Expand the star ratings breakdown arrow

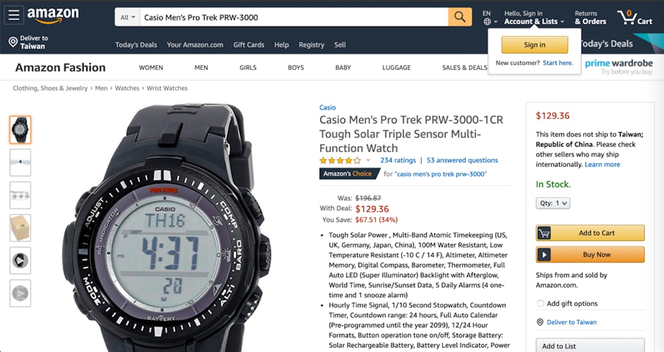click(x=368, y=160)
